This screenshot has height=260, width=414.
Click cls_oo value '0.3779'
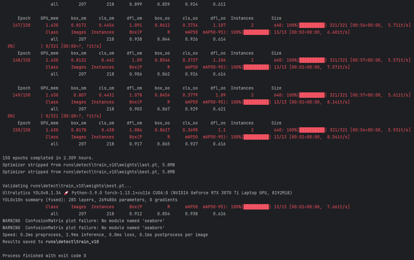click(190, 95)
